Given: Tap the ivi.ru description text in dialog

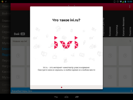Looking at the screenshot, I should coord(66,69).
